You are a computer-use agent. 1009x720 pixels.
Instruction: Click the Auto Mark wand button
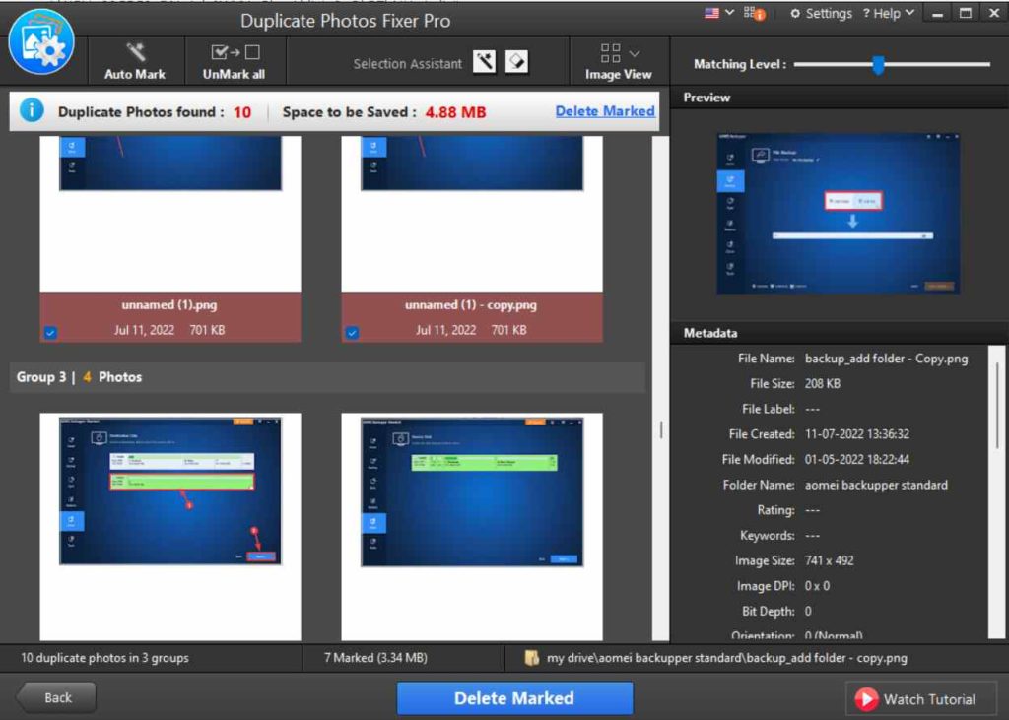135,62
